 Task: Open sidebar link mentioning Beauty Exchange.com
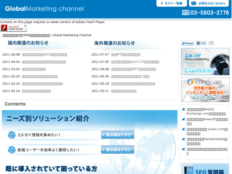tap(206, 111)
